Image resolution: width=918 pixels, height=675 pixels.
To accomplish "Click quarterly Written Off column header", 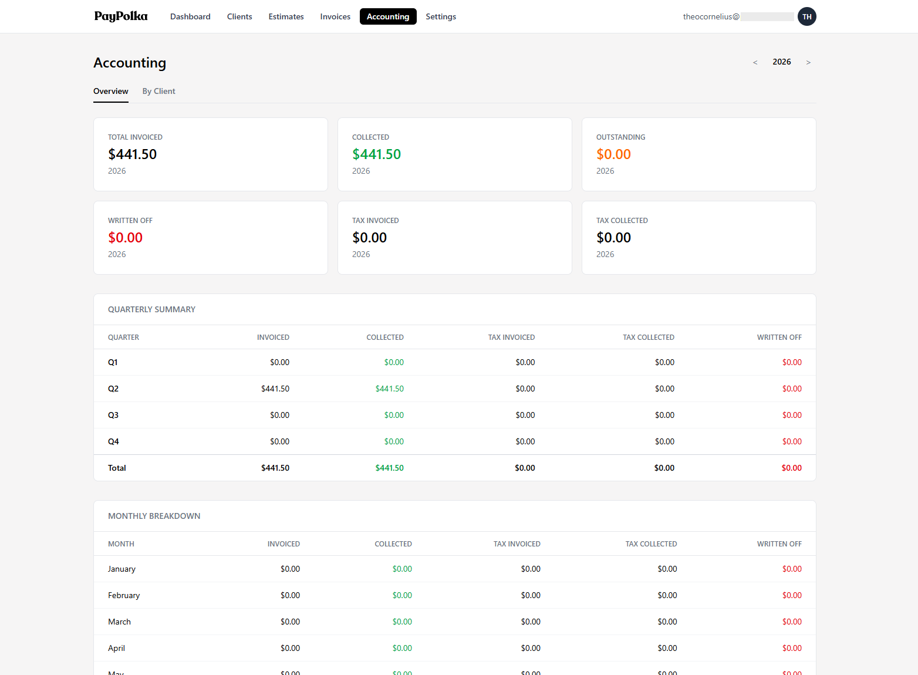I will coord(779,338).
